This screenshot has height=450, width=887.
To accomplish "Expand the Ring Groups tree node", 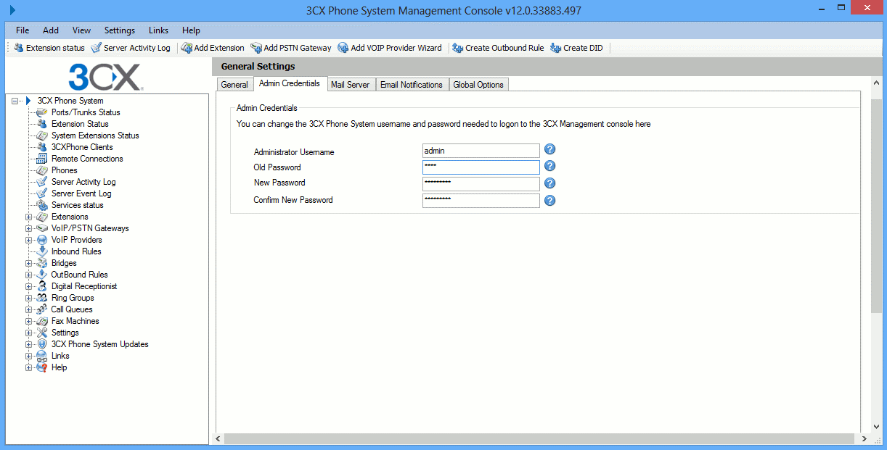I will click(28, 298).
